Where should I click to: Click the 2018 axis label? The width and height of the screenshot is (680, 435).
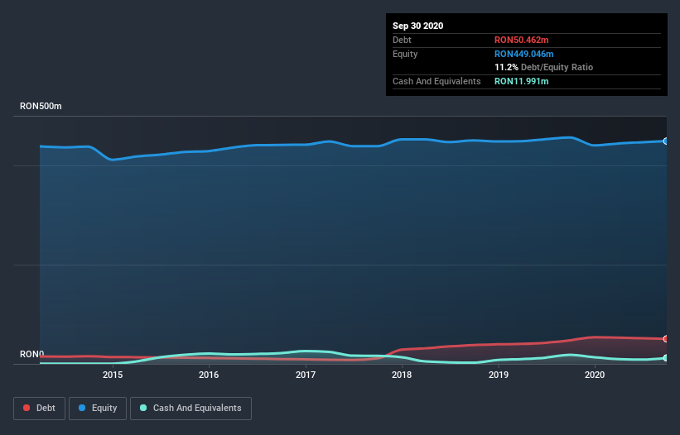[x=402, y=375]
